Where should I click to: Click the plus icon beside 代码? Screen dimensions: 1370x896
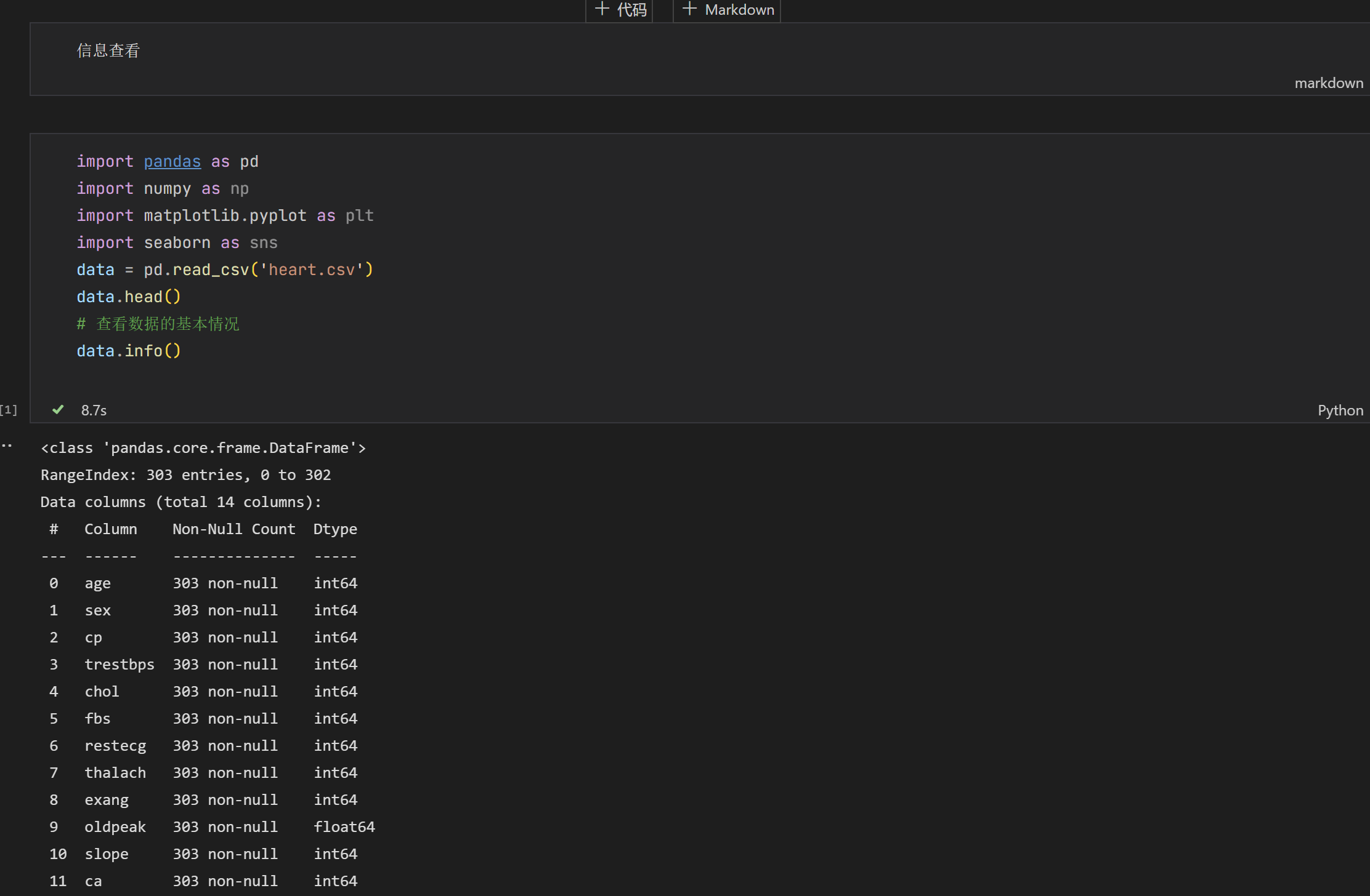(602, 9)
